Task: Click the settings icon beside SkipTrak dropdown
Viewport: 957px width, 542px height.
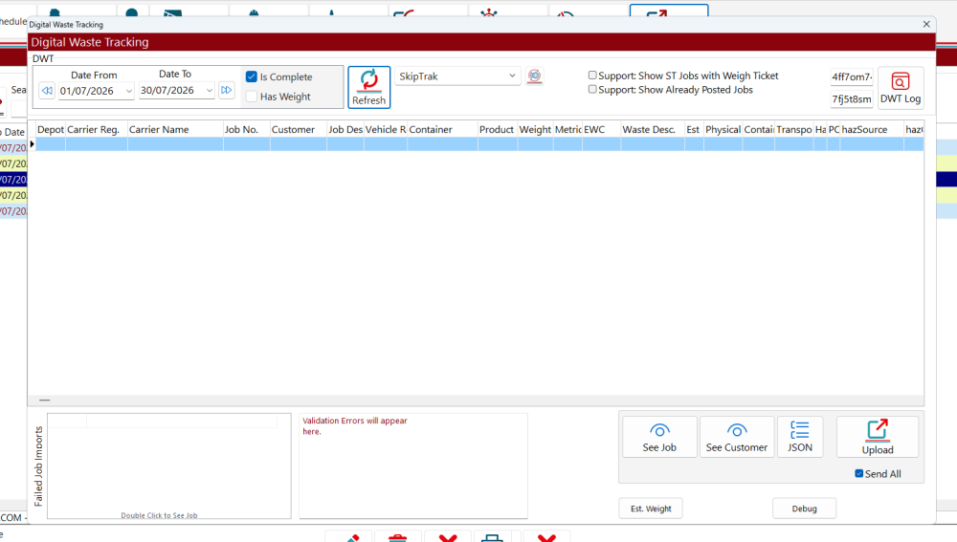Action: [534, 76]
